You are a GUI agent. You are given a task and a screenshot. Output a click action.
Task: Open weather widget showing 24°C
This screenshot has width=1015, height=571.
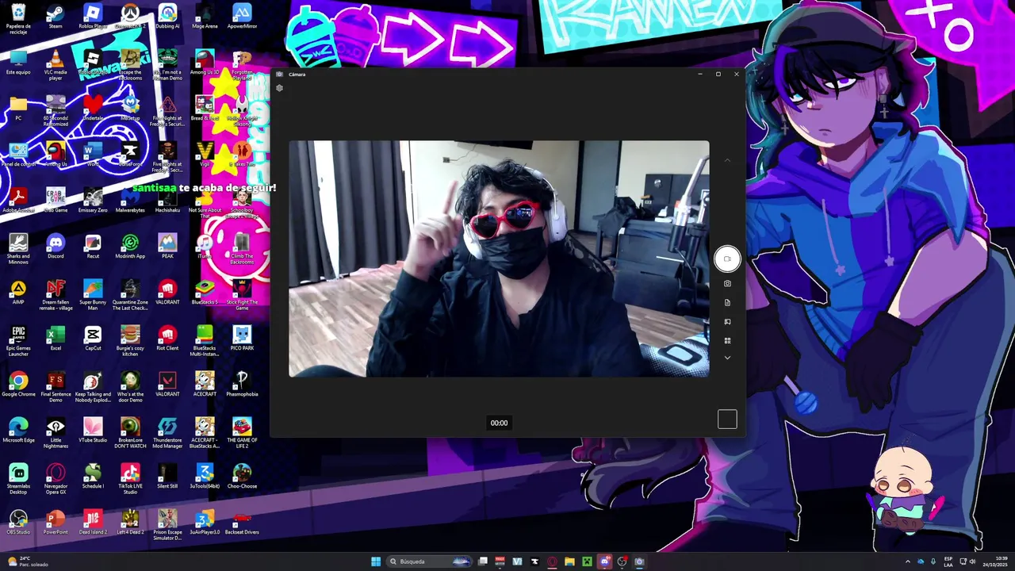click(x=28, y=561)
